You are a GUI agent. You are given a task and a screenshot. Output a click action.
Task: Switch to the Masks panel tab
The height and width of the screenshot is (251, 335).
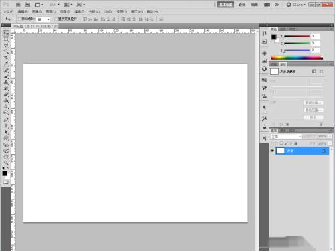(x=283, y=64)
